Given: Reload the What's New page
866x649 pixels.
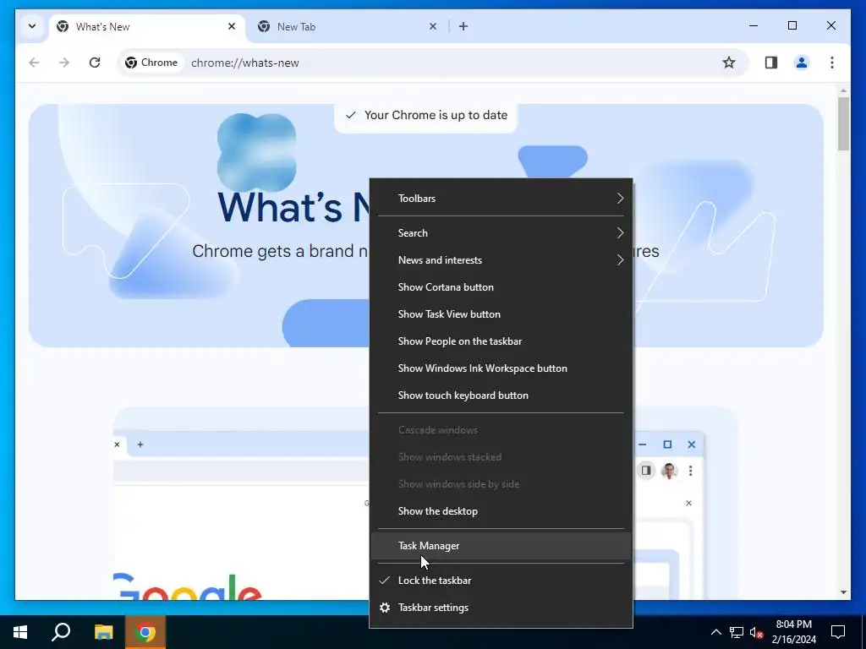Looking at the screenshot, I should click(x=95, y=63).
